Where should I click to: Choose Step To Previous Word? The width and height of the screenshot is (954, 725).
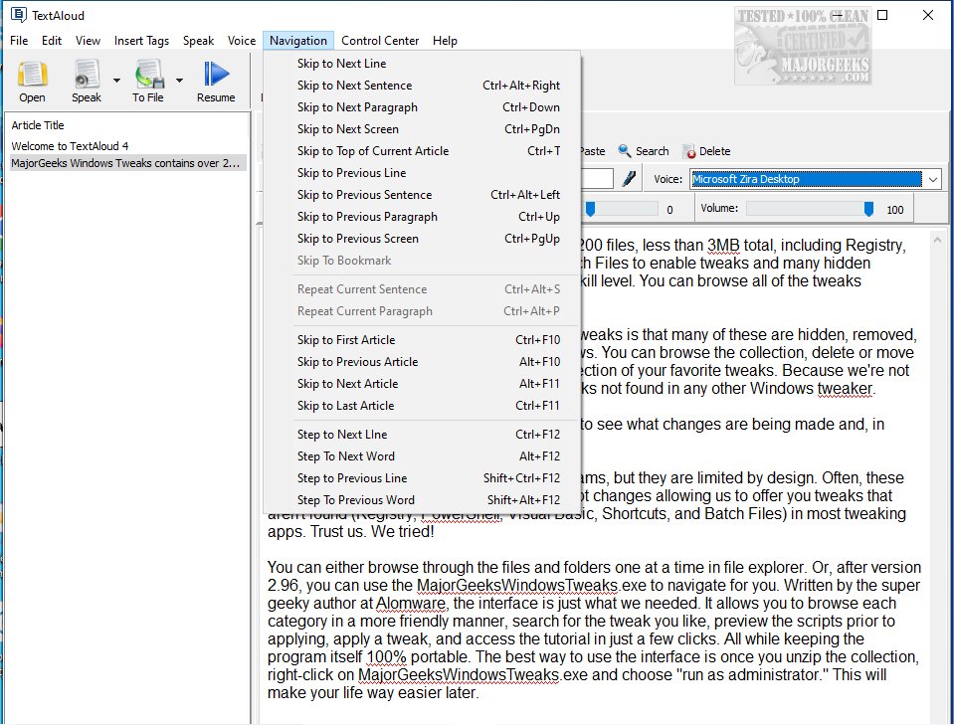coord(422,500)
